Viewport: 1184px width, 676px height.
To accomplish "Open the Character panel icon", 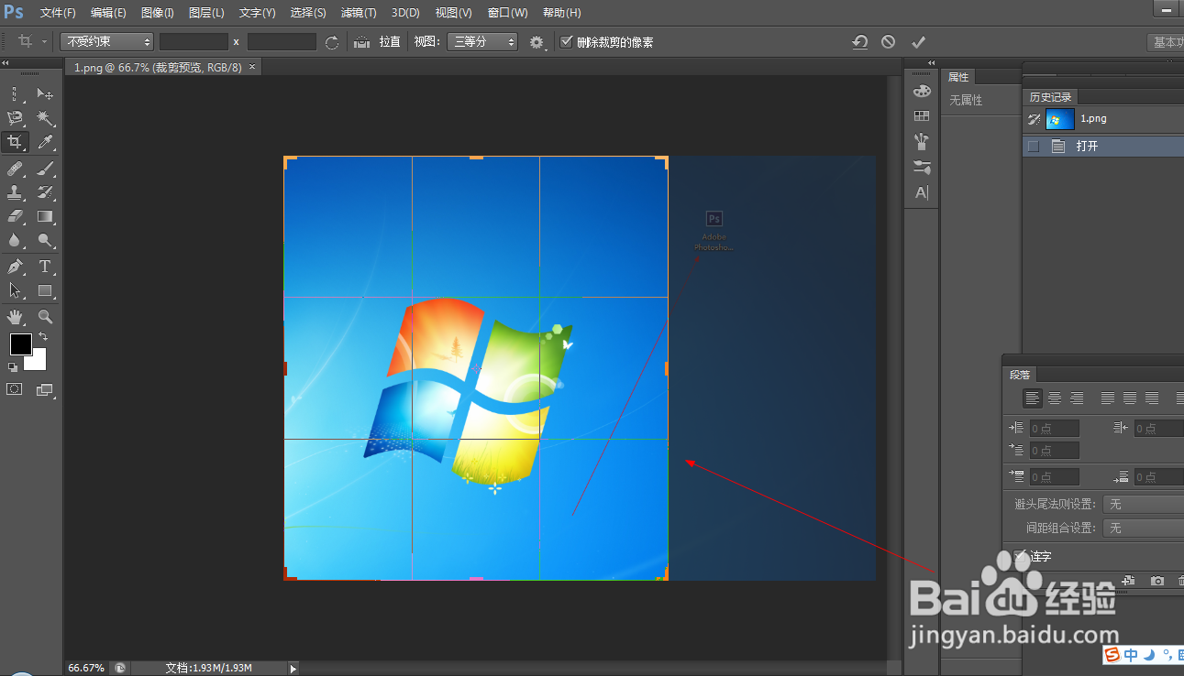I will coord(922,192).
